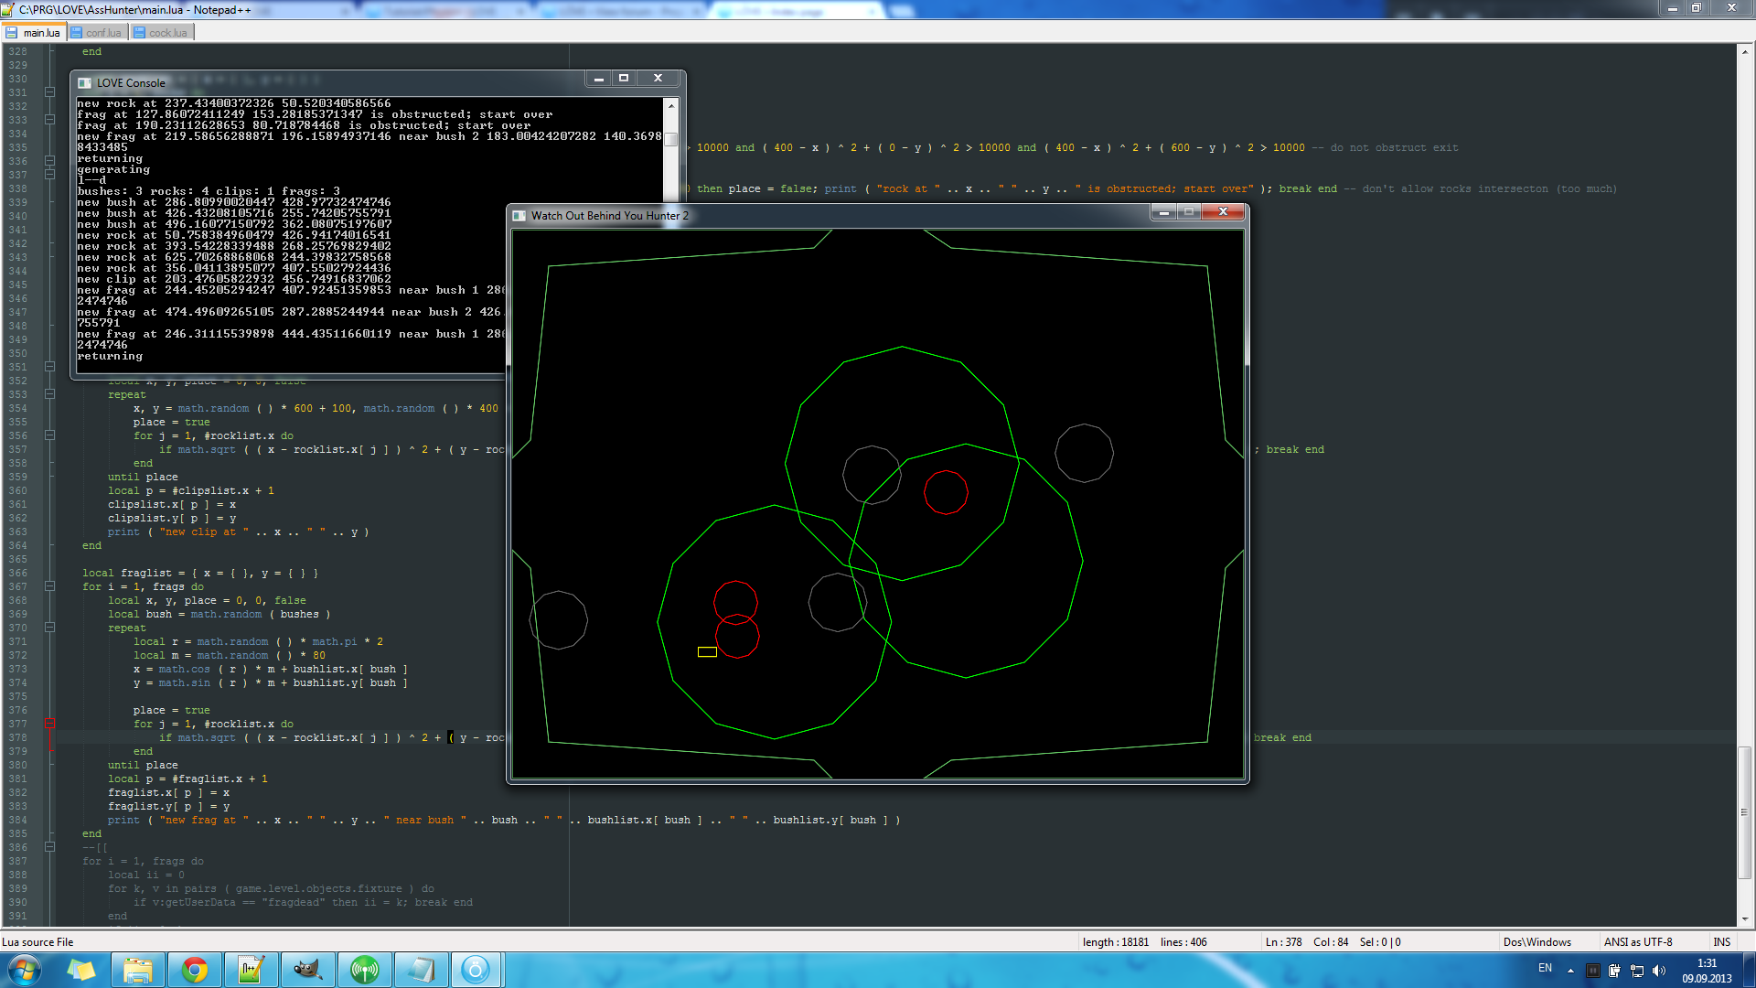
Task: Minimize the Notepad++ window
Action: pos(1672,7)
